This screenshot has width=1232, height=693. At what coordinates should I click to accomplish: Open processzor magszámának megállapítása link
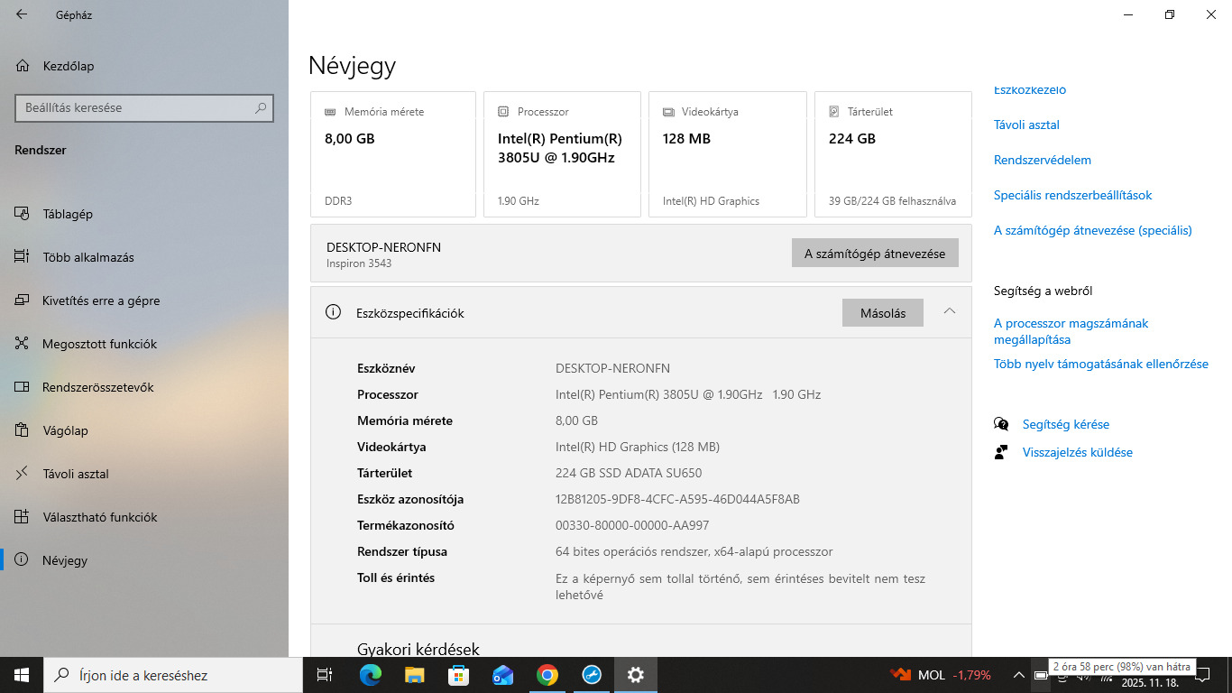(x=1071, y=331)
